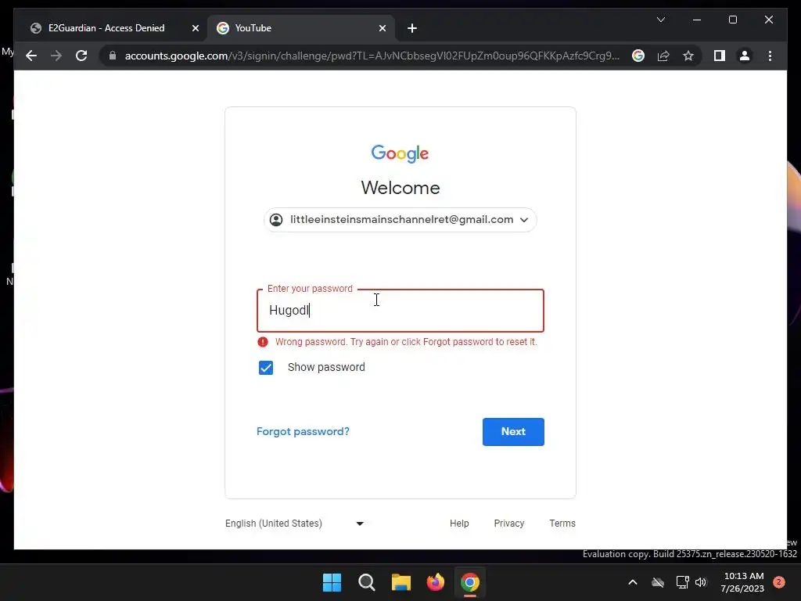
Task: Open Chrome's three-dot menu
Action: click(770, 56)
